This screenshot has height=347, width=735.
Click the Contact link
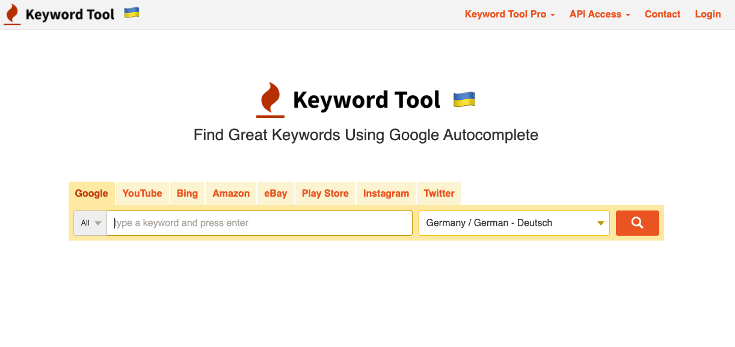pos(663,14)
